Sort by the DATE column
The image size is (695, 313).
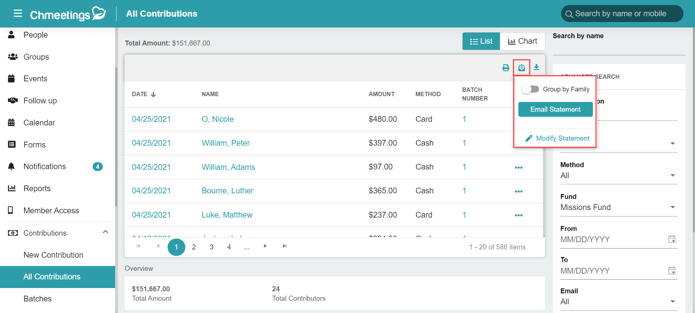144,94
